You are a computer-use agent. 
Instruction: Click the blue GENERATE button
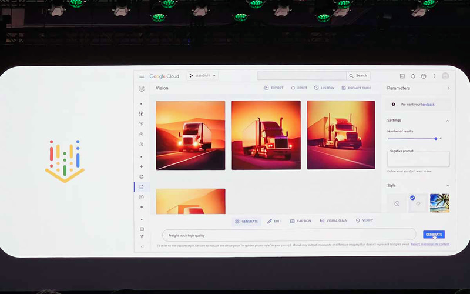pos(434,234)
